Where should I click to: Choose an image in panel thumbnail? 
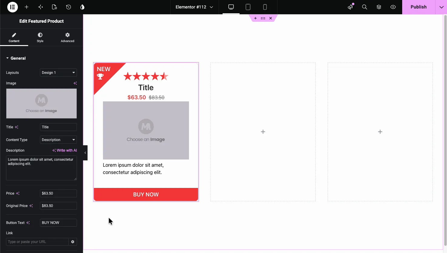click(x=41, y=103)
